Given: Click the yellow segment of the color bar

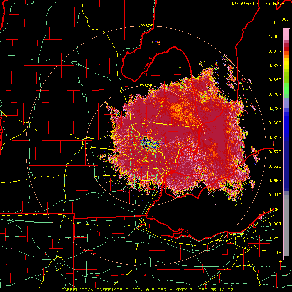Looking at the screenshot, I should tap(286, 64).
